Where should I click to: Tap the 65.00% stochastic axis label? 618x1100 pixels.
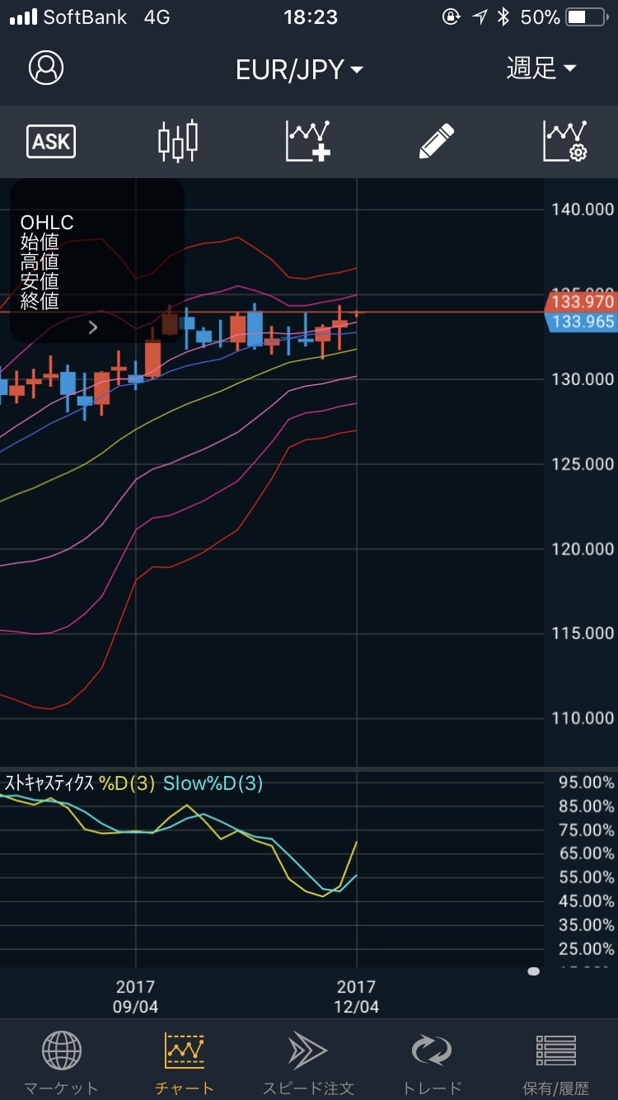(587, 853)
